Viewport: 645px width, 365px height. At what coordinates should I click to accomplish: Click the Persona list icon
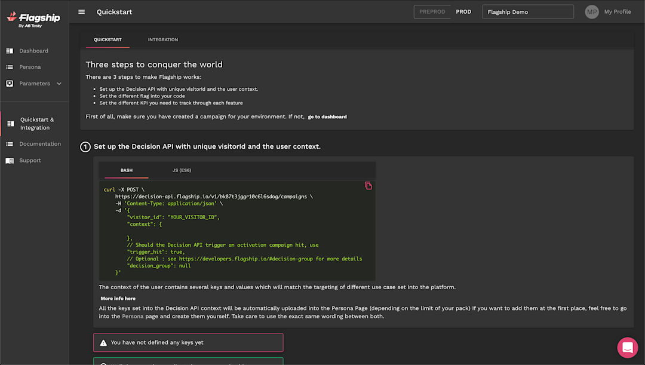tap(10, 67)
